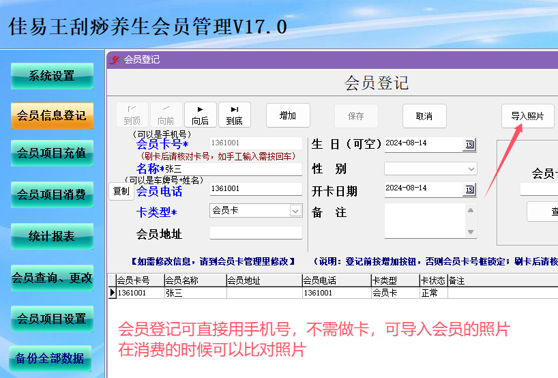Image resolution: width=558 pixels, height=378 pixels.
Task: Click 备份全部数据 sidebar button
Action: pos(50,358)
